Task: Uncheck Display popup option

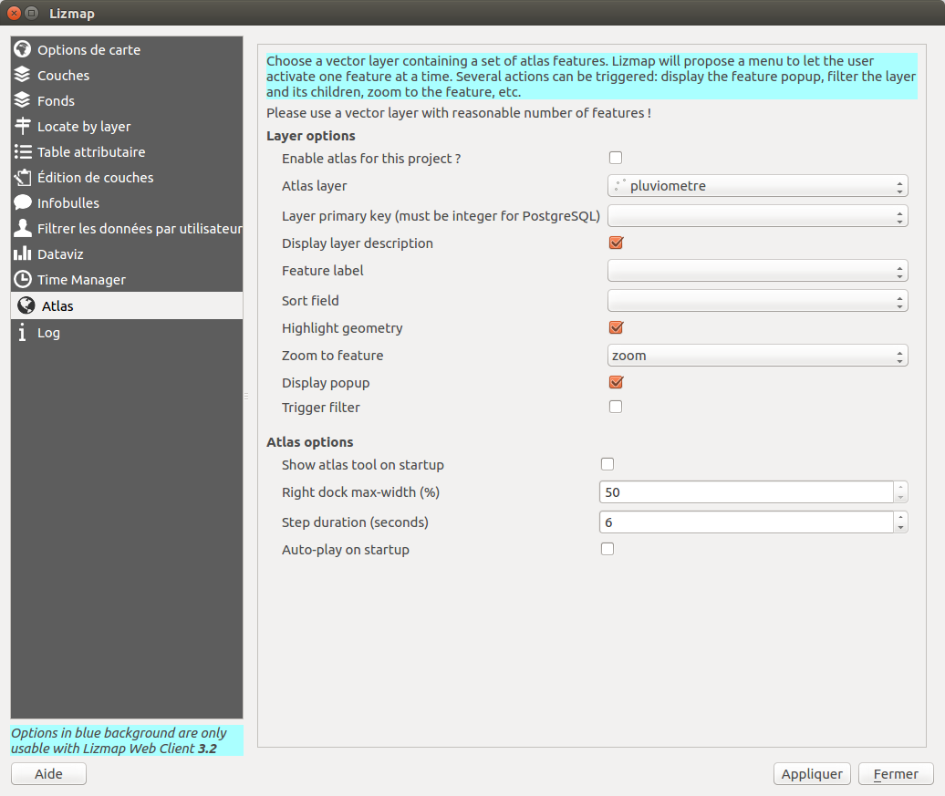Action: 616,383
